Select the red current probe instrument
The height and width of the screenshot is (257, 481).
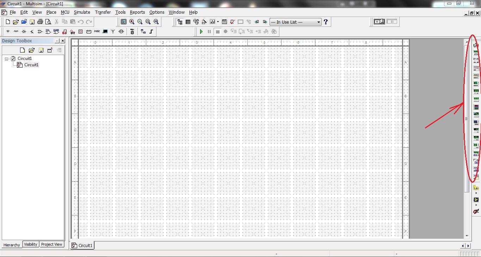pos(476,212)
